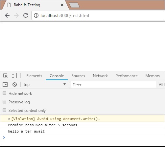Image resolution: width=165 pixels, height=147 pixels.
Task: View site information icon in address bar
Action: tap(36, 15)
